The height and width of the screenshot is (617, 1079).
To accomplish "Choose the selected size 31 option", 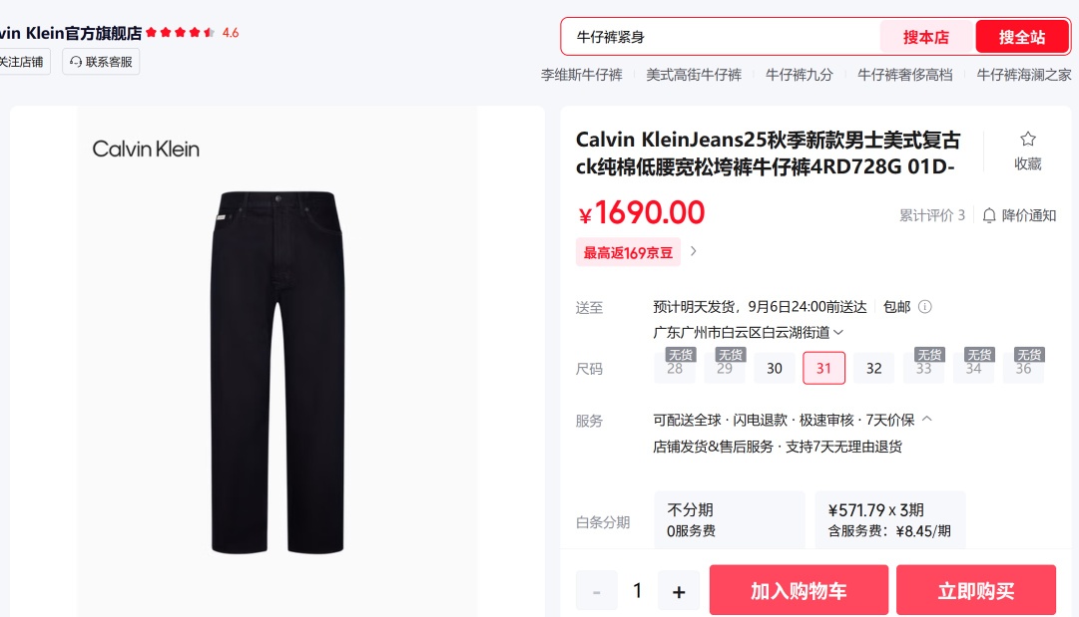I will [x=823, y=368].
